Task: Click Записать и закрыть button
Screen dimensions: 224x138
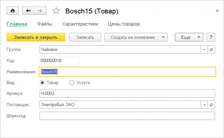Action: (36, 37)
